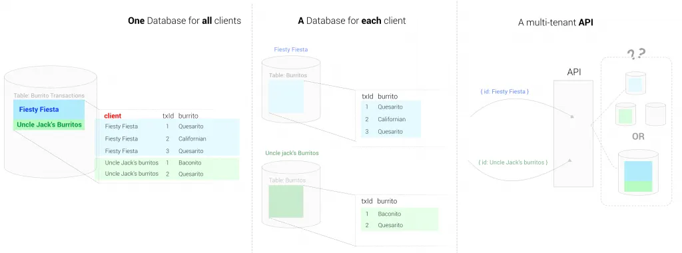Click the "A Database for each client" heading
Viewport: 682px width, 253px height.
352,21
